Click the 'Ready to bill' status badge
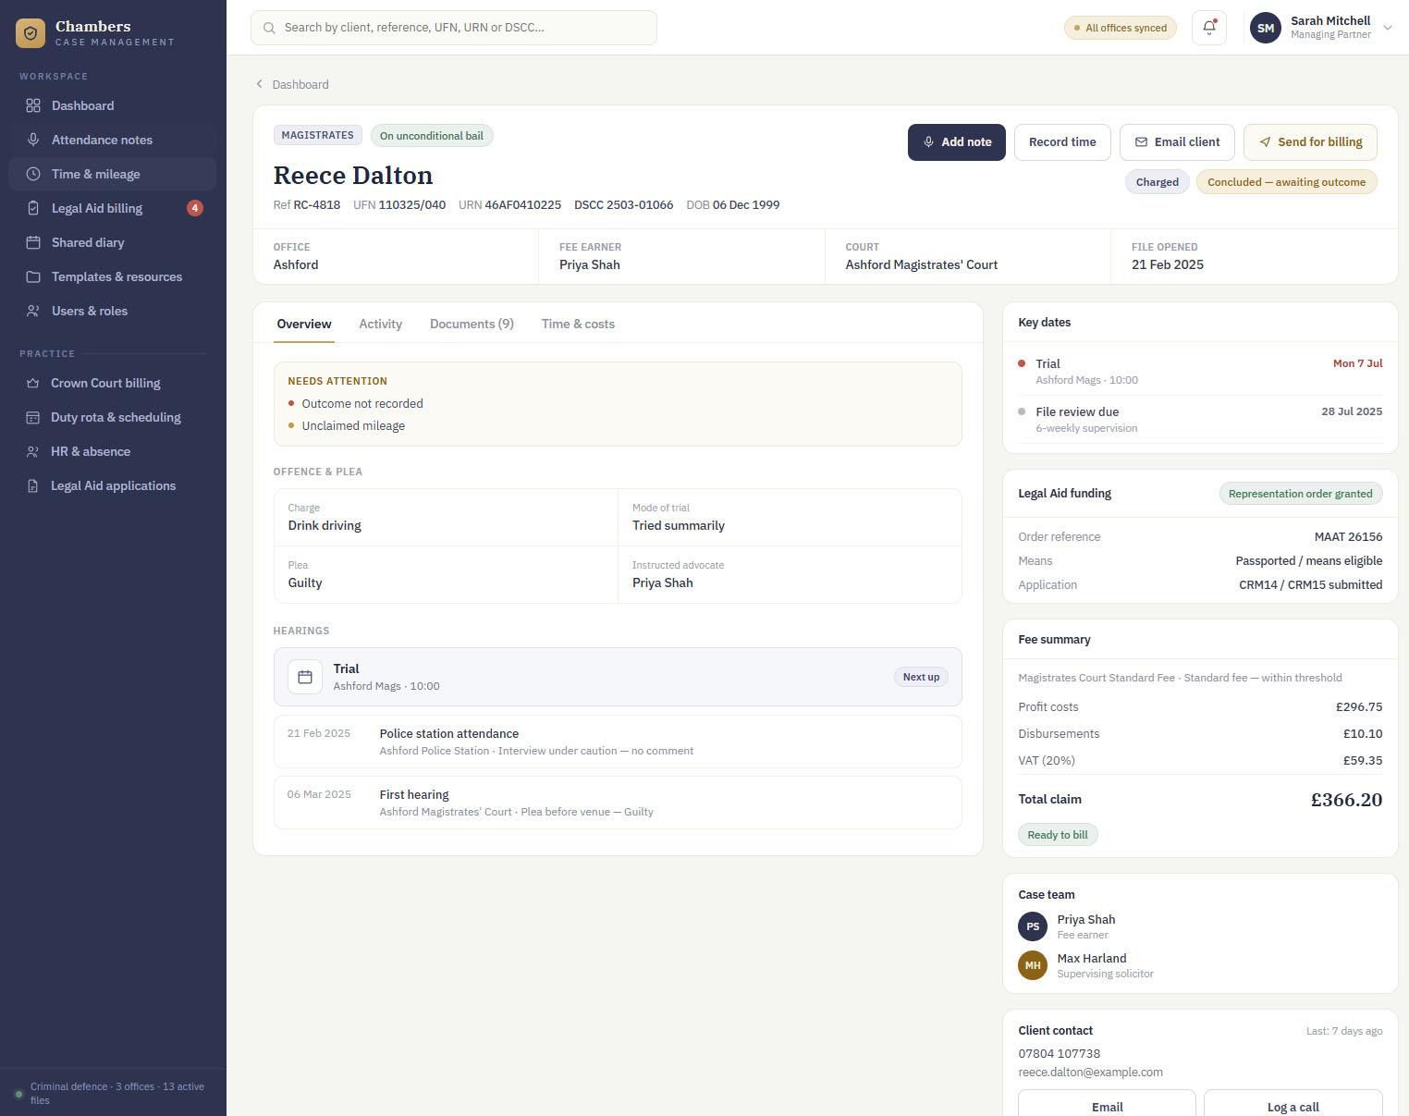The width and height of the screenshot is (1409, 1116). [x=1058, y=835]
